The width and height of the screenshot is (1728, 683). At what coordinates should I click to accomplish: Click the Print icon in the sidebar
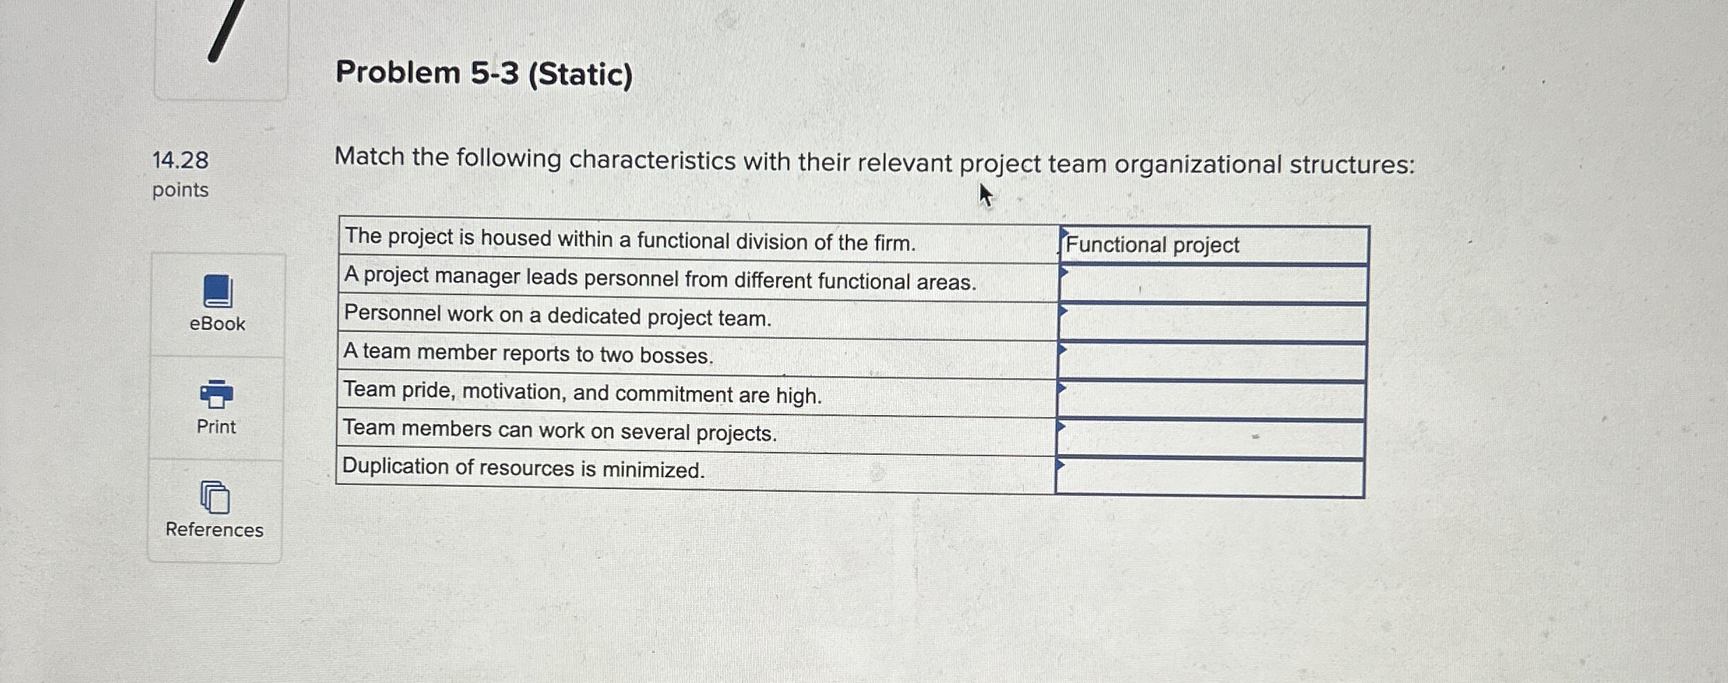click(215, 395)
